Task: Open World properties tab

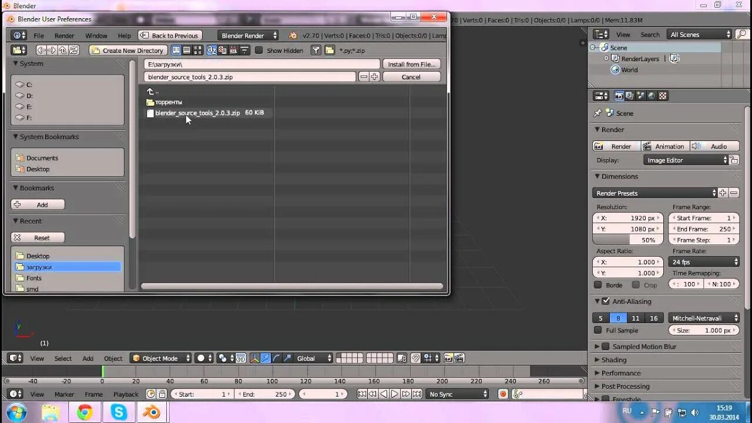Action: 652,96
